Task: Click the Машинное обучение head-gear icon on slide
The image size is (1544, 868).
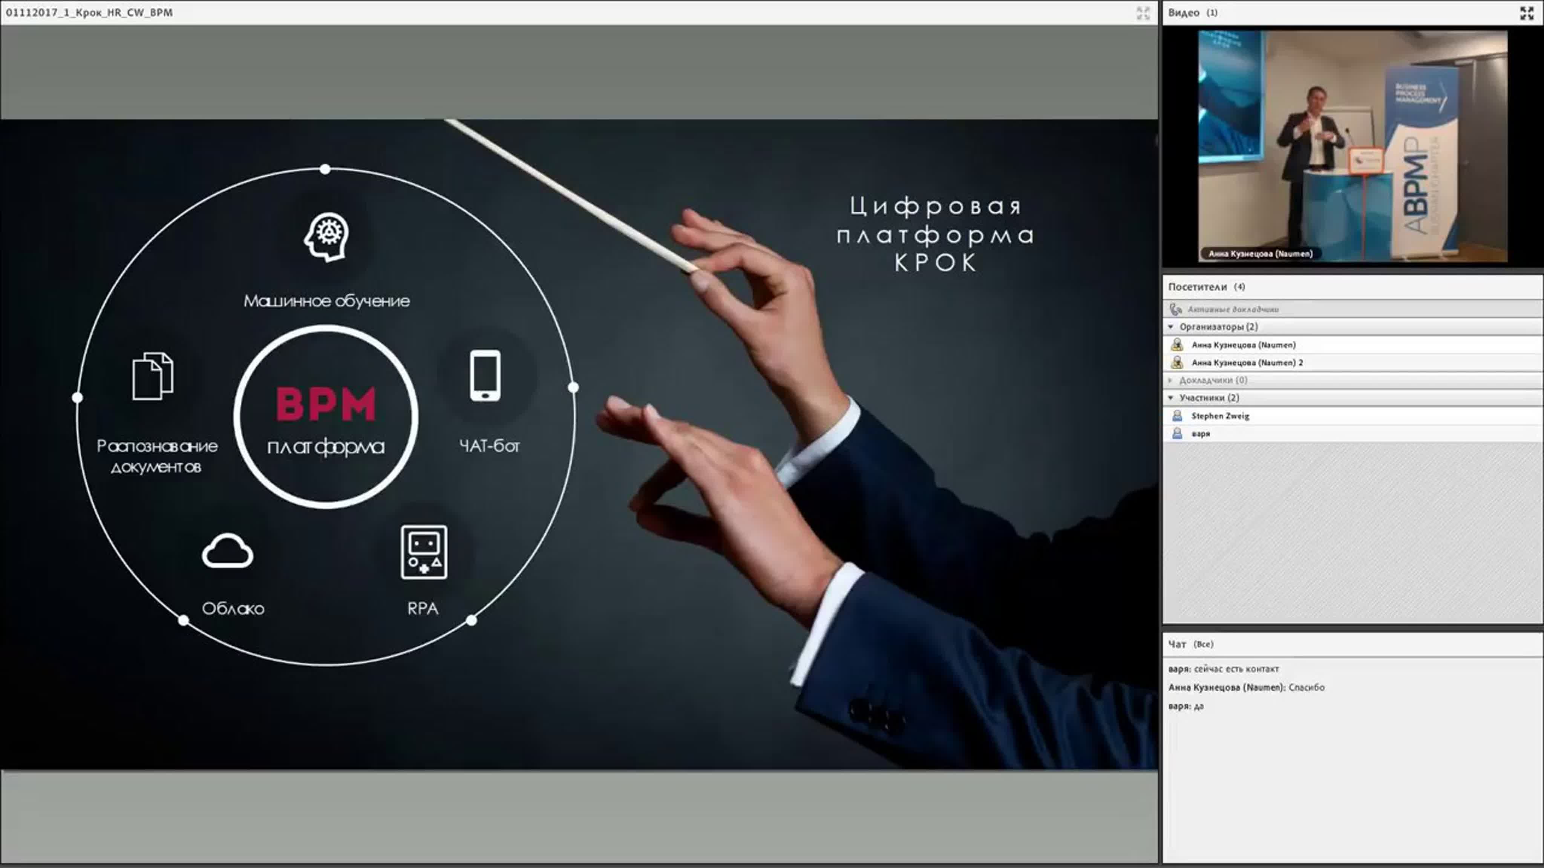Action: click(326, 237)
